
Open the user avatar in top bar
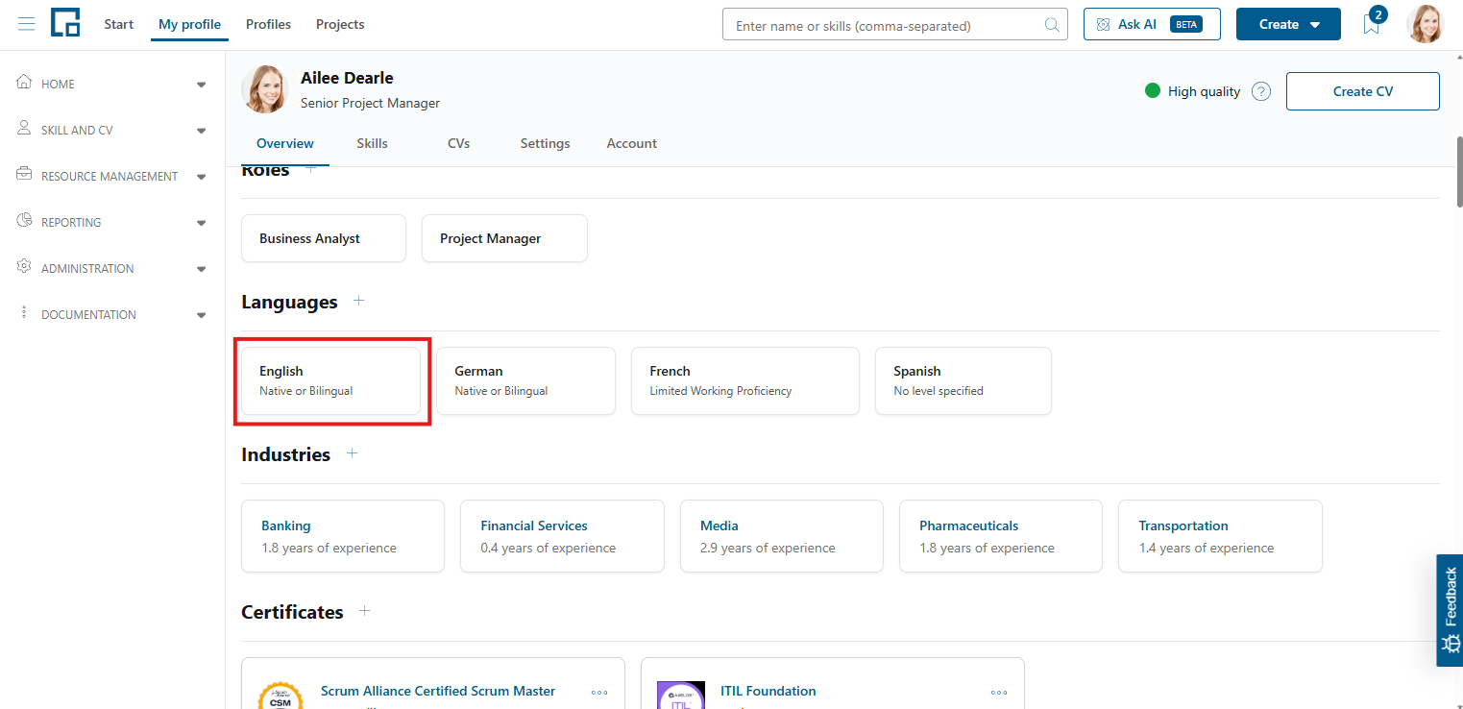[x=1426, y=24]
